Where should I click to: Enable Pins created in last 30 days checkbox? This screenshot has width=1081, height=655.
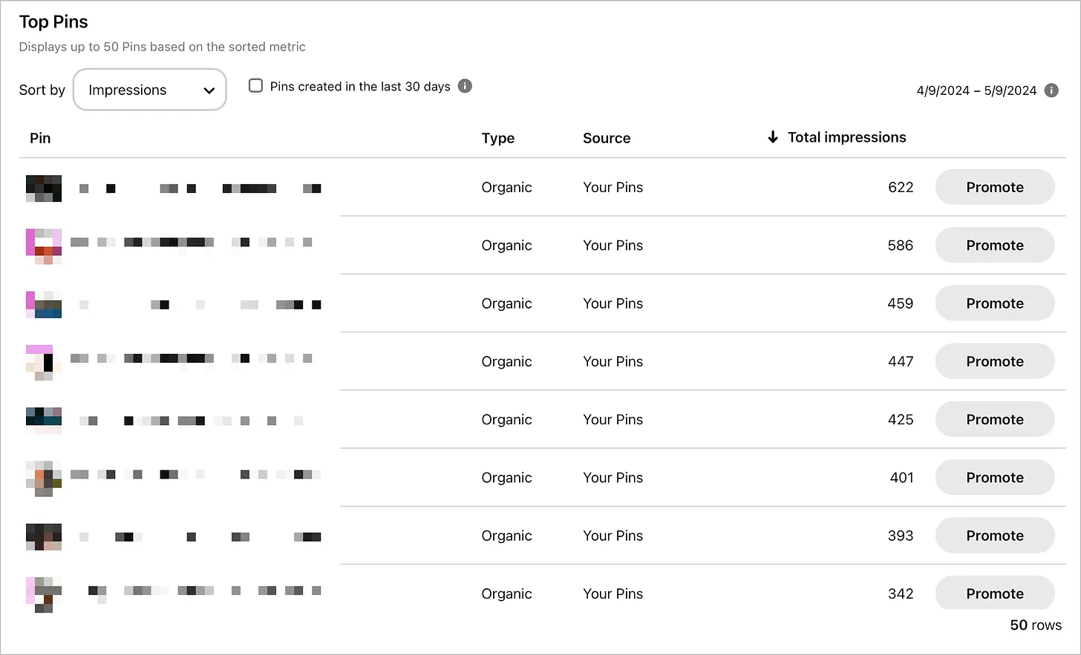255,86
